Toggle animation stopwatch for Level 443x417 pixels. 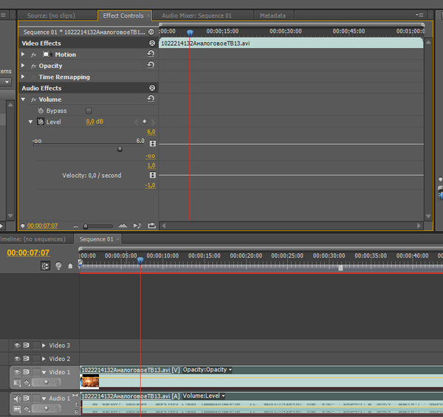coord(41,122)
